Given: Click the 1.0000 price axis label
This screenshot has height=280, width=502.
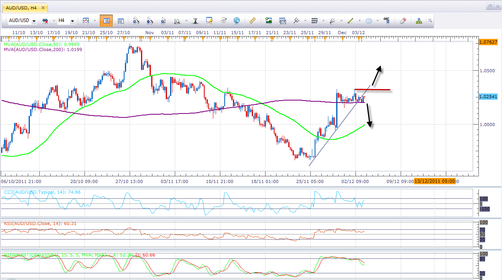Looking at the screenshot, I should (x=487, y=124).
